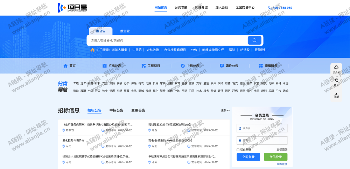Click the 询价公告 navigation icon
This screenshot has height=169, width=350.
tap(222, 66)
